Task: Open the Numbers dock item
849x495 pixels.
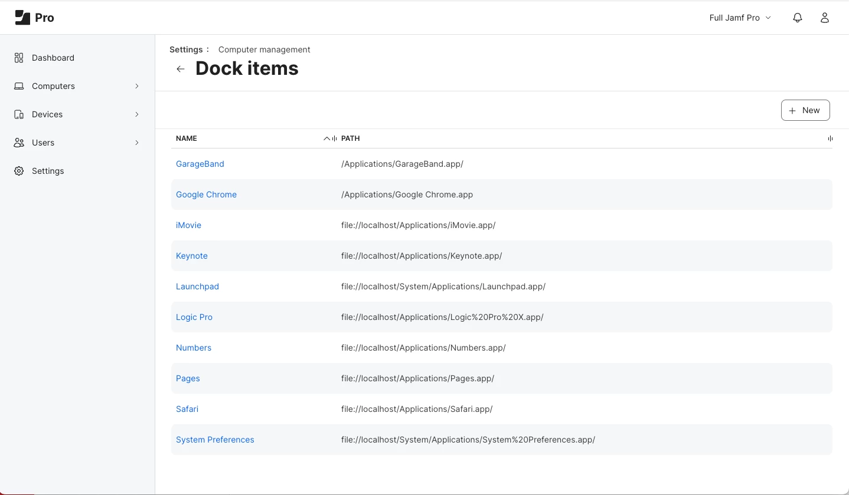Action: [x=194, y=348]
